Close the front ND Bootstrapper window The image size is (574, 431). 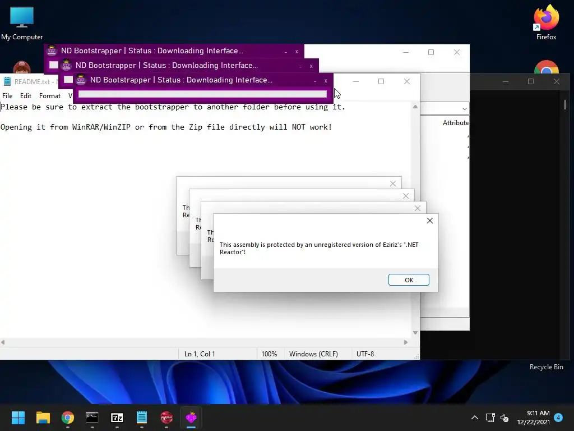pyautogui.click(x=326, y=81)
